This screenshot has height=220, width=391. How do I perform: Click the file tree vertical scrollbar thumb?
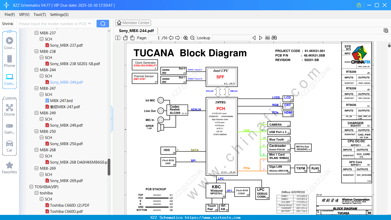[109, 167]
